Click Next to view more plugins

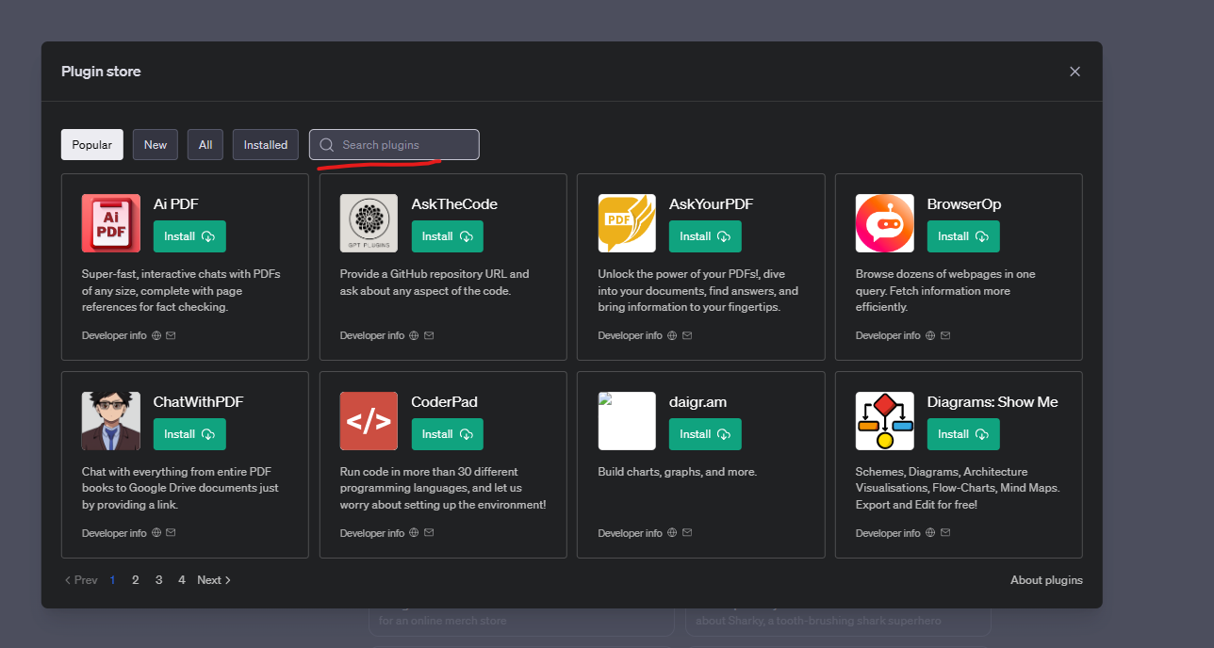[x=213, y=579]
